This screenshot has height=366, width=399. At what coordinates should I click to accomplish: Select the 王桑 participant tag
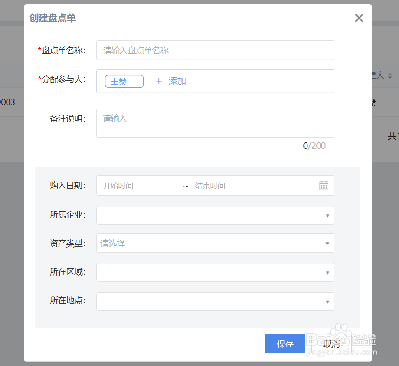[x=124, y=81]
